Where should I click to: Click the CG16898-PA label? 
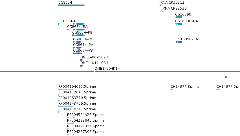click(x=187, y=39)
